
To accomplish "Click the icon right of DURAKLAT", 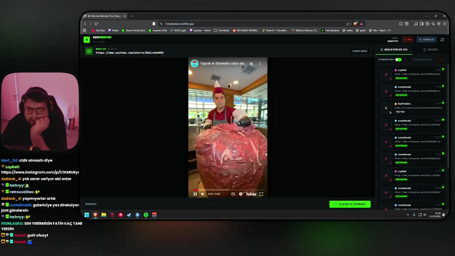I will click(x=442, y=39).
